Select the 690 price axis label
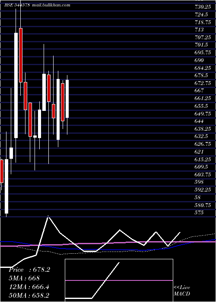The width and height of the screenshot is (216, 302). tap(199, 60)
